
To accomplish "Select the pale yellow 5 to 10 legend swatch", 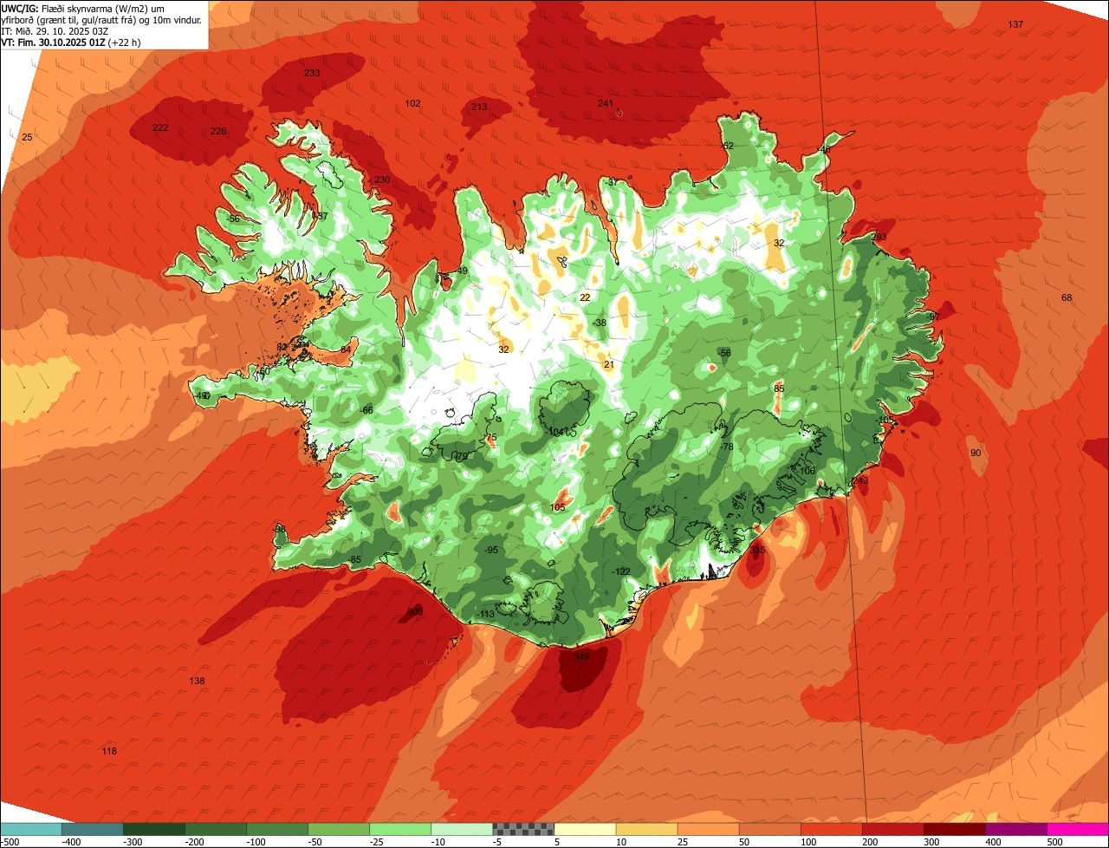I will [585, 830].
